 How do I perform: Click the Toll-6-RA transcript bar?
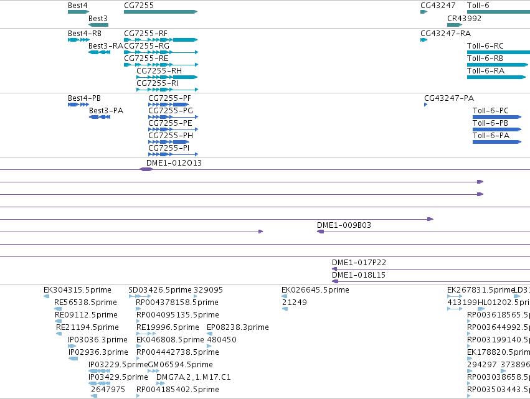pyautogui.click(x=496, y=77)
